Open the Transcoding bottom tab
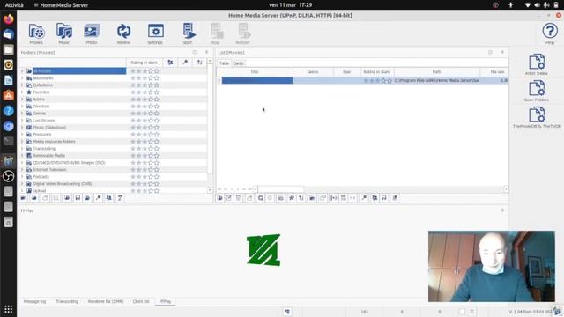The image size is (564, 317). click(x=67, y=301)
